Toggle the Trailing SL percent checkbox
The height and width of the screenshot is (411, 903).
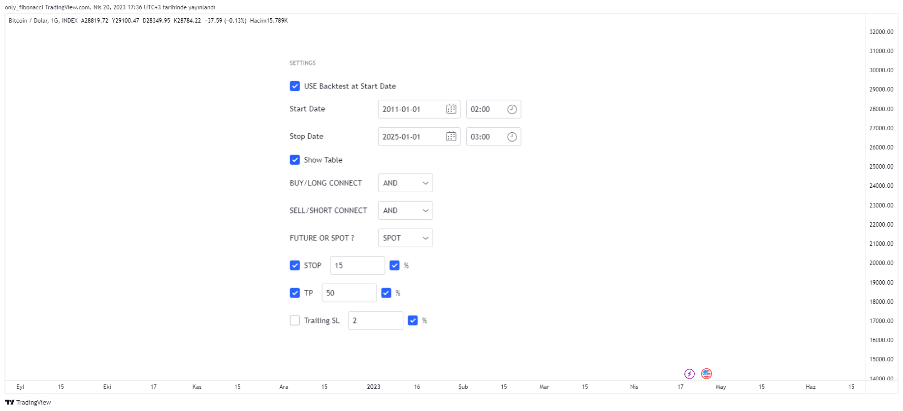point(413,321)
